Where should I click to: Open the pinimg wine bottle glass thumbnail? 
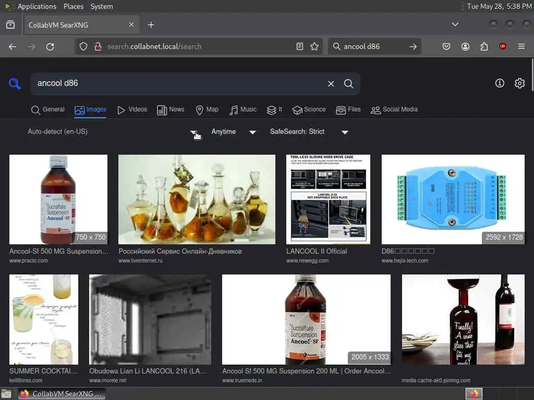(x=463, y=319)
